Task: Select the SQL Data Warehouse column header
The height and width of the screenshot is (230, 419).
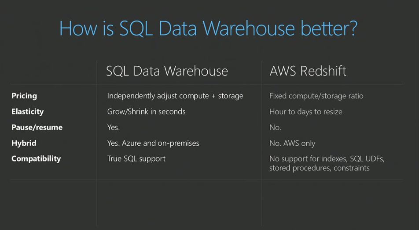Action: coord(167,71)
